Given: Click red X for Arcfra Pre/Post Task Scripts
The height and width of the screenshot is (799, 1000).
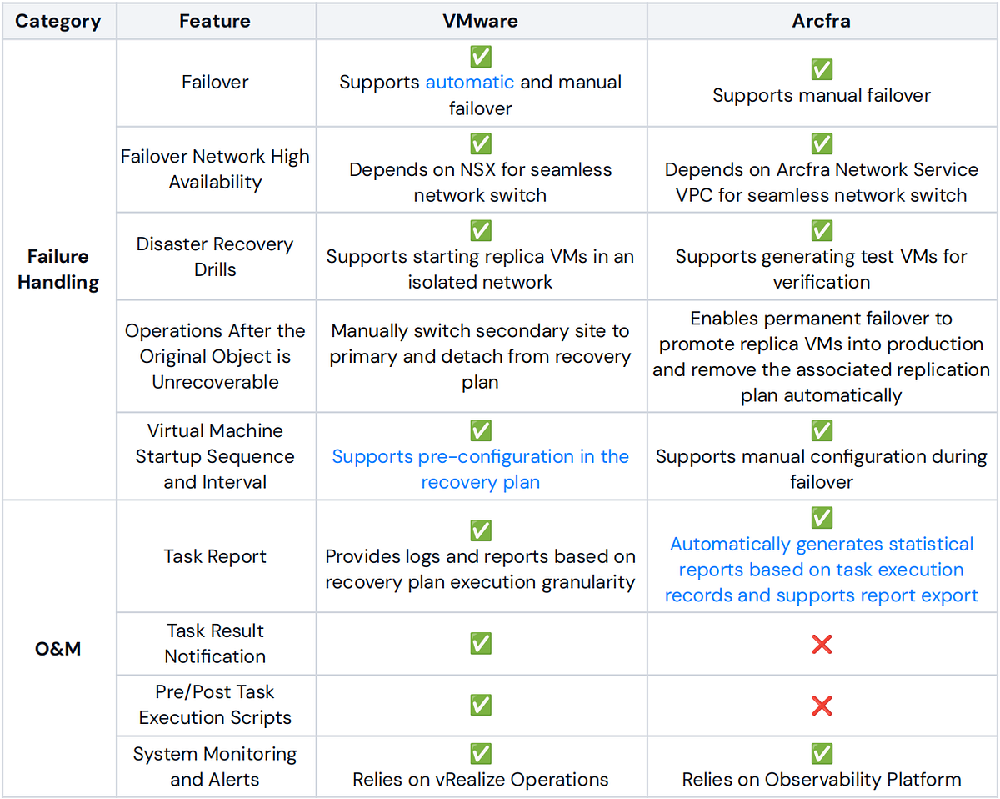Looking at the screenshot, I should click(x=822, y=706).
